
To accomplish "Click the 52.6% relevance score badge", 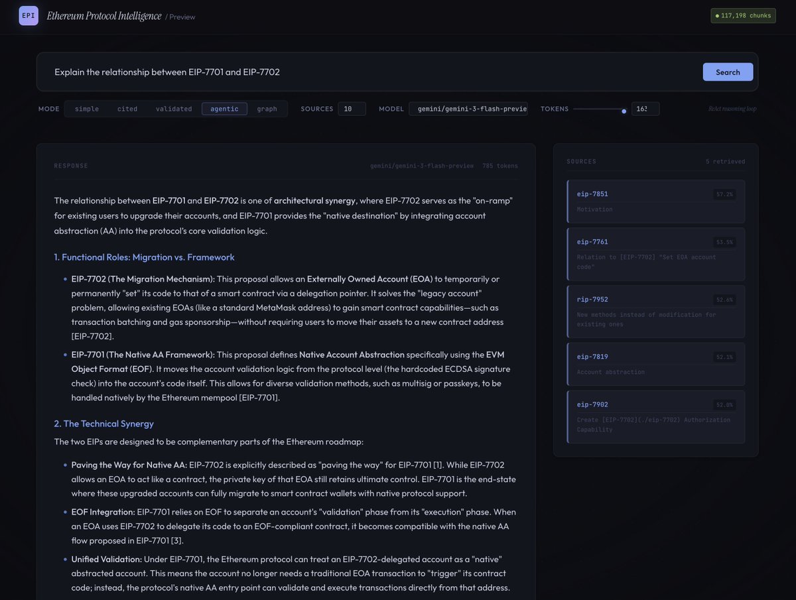I will pyautogui.click(x=725, y=300).
